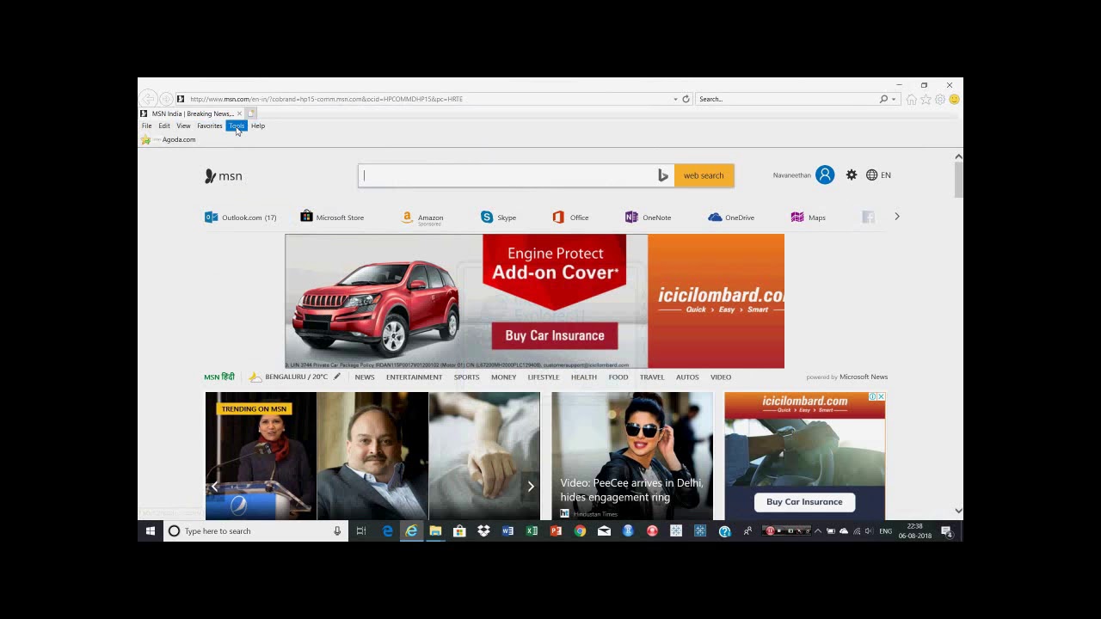The width and height of the screenshot is (1101, 619).
Task: Open the ENTERTAINMENT category
Action: 414,377
